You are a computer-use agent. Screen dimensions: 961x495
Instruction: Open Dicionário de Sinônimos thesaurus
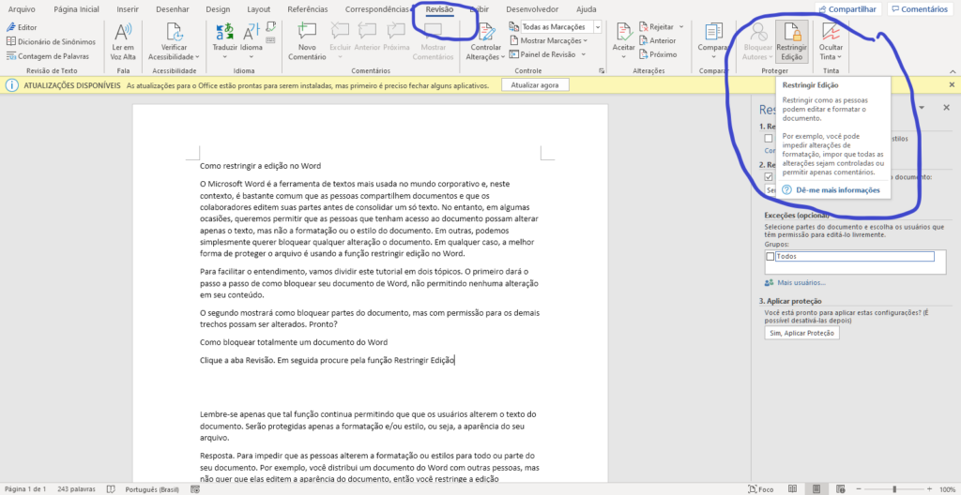(51, 41)
